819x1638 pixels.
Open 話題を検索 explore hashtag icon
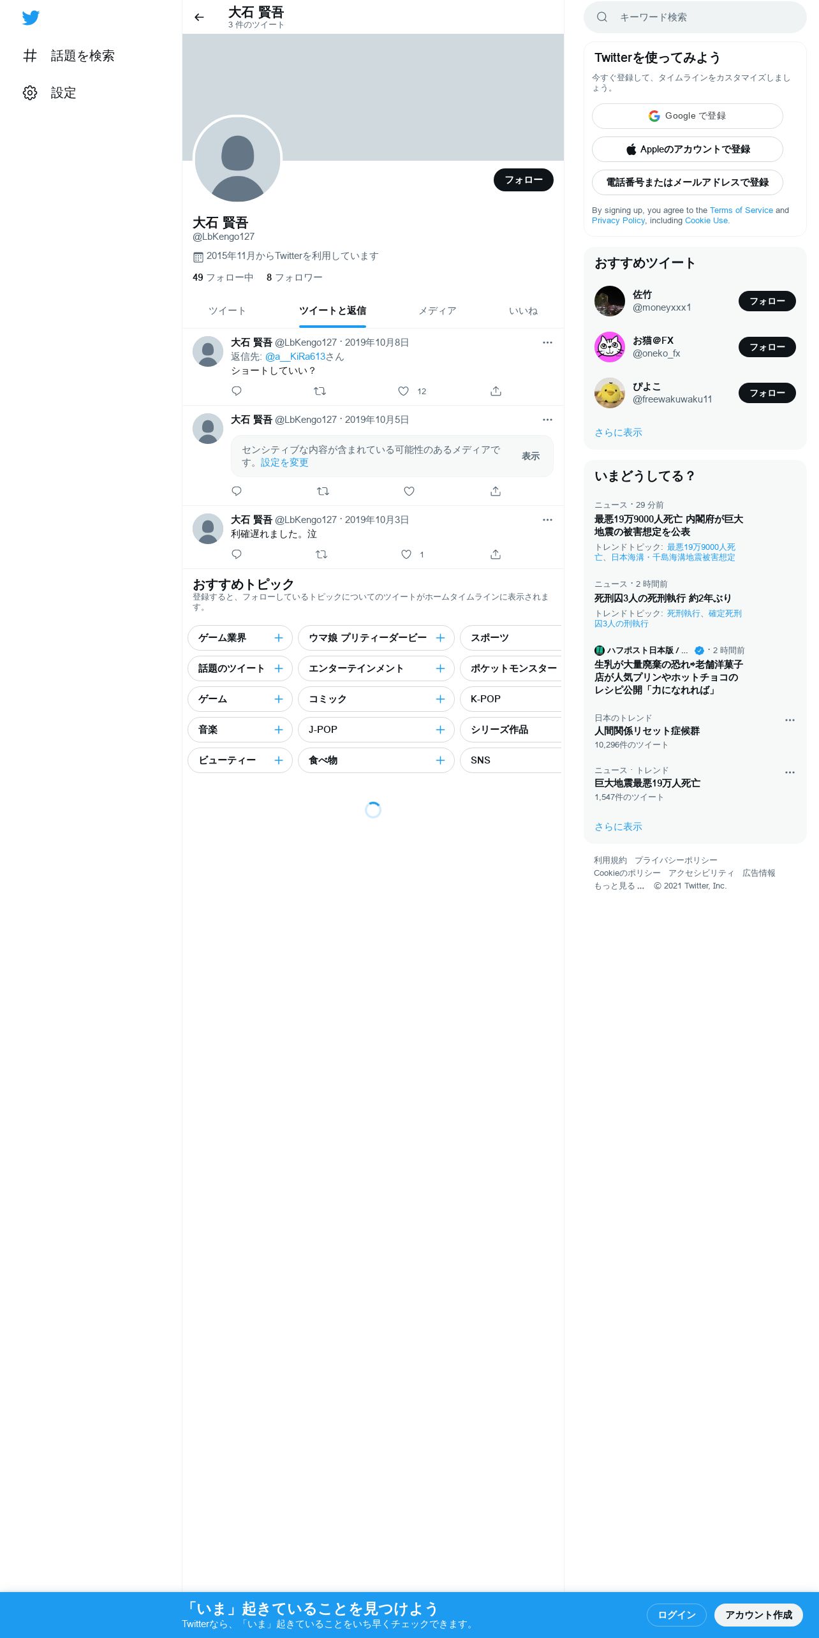(x=30, y=55)
